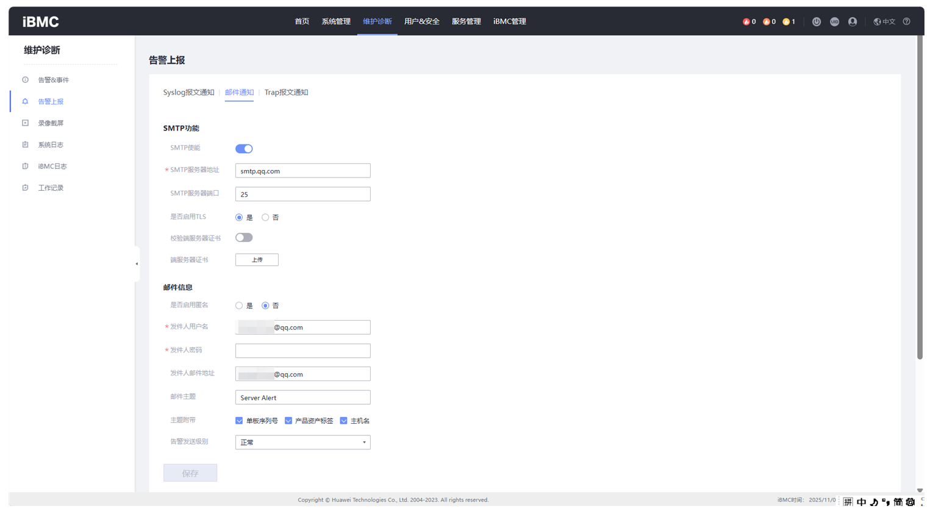
Task: Click the red critical alarm icon
Action: pyautogui.click(x=746, y=22)
